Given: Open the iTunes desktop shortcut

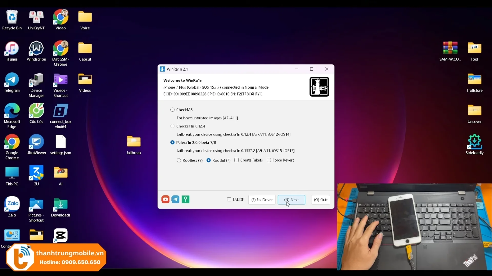Looking at the screenshot, I should [x=12, y=49].
